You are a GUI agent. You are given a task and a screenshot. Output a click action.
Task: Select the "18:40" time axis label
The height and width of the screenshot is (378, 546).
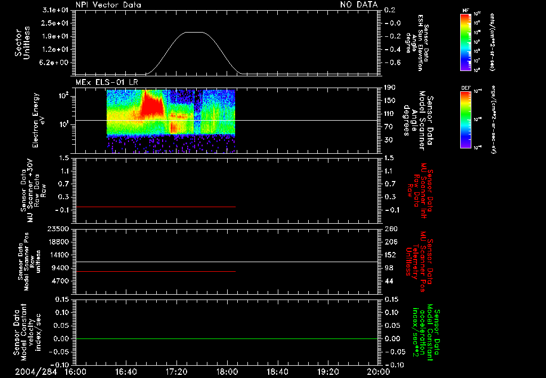[277, 372]
